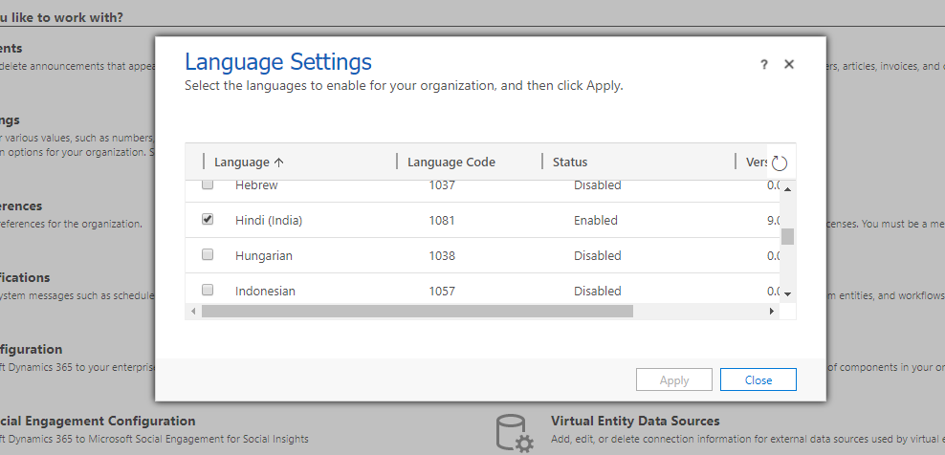
Task: Click the Apply button
Action: coord(674,380)
